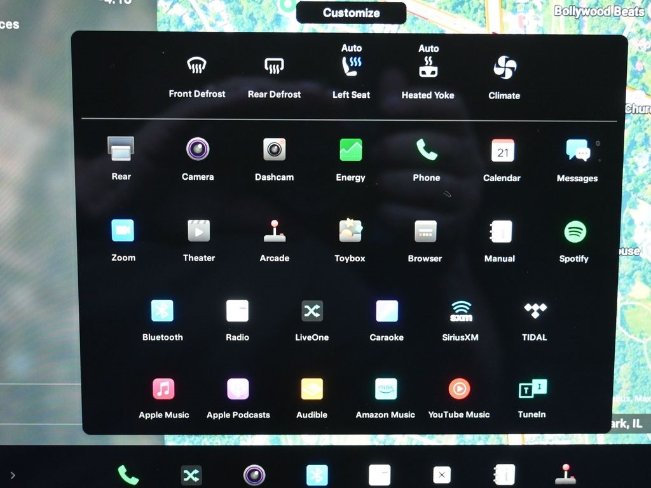Image resolution: width=651 pixels, height=488 pixels.
Task: Tap the Phone icon in bottom dock
Action: (x=128, y=475)
